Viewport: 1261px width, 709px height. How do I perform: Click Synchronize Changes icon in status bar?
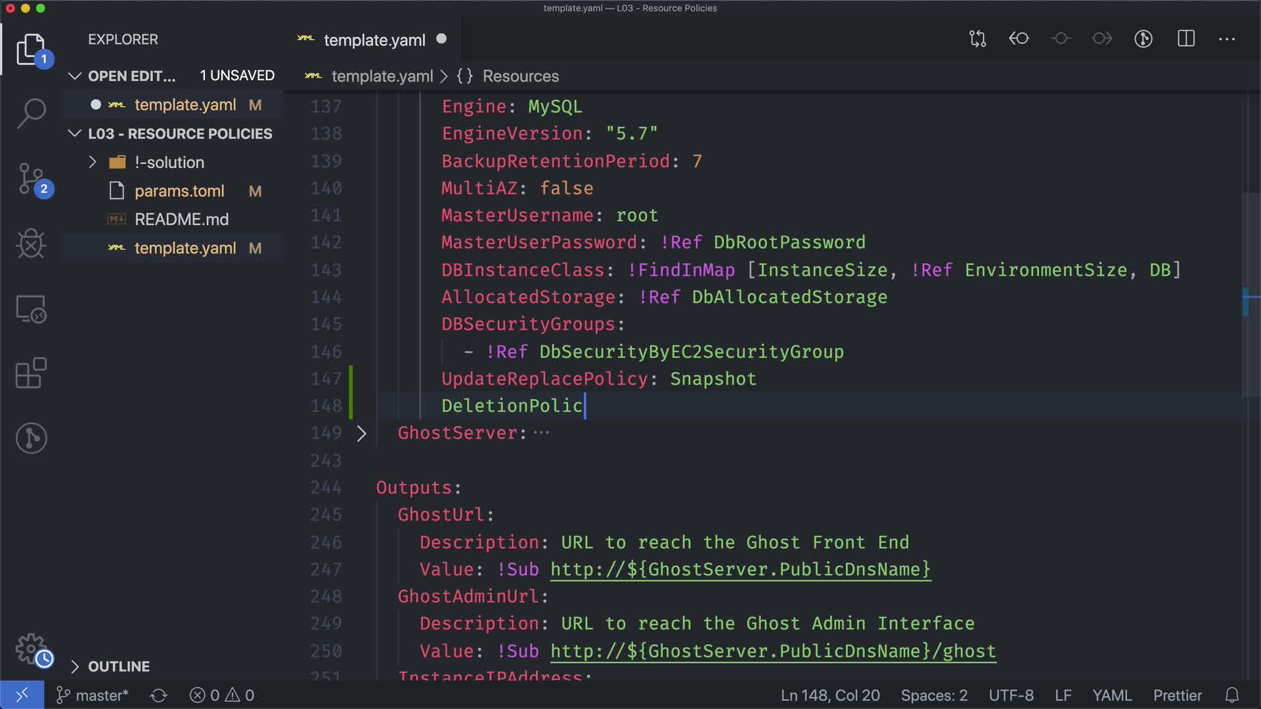coord(158,695)
